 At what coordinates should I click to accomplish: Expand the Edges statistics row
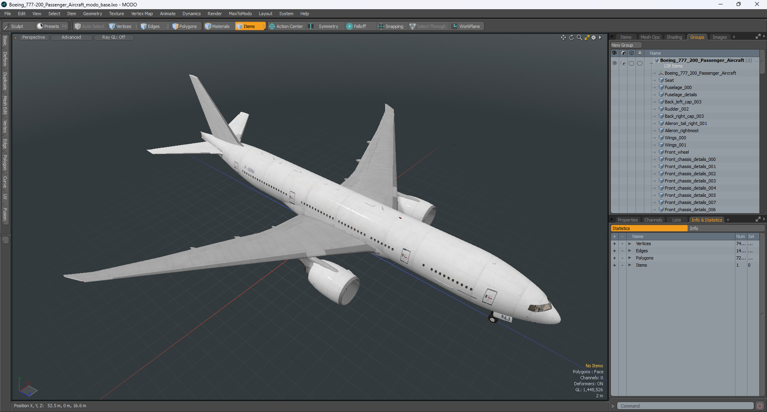point(630,251)
